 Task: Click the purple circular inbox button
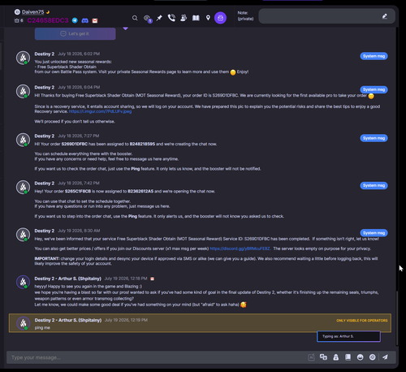pyautogui.click(x=220, y=18)
